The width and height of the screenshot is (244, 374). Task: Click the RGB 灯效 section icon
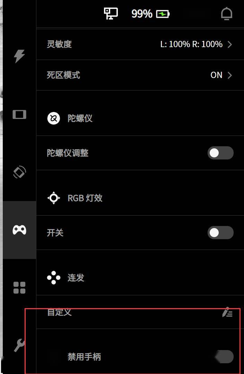(x=54, y=198)
